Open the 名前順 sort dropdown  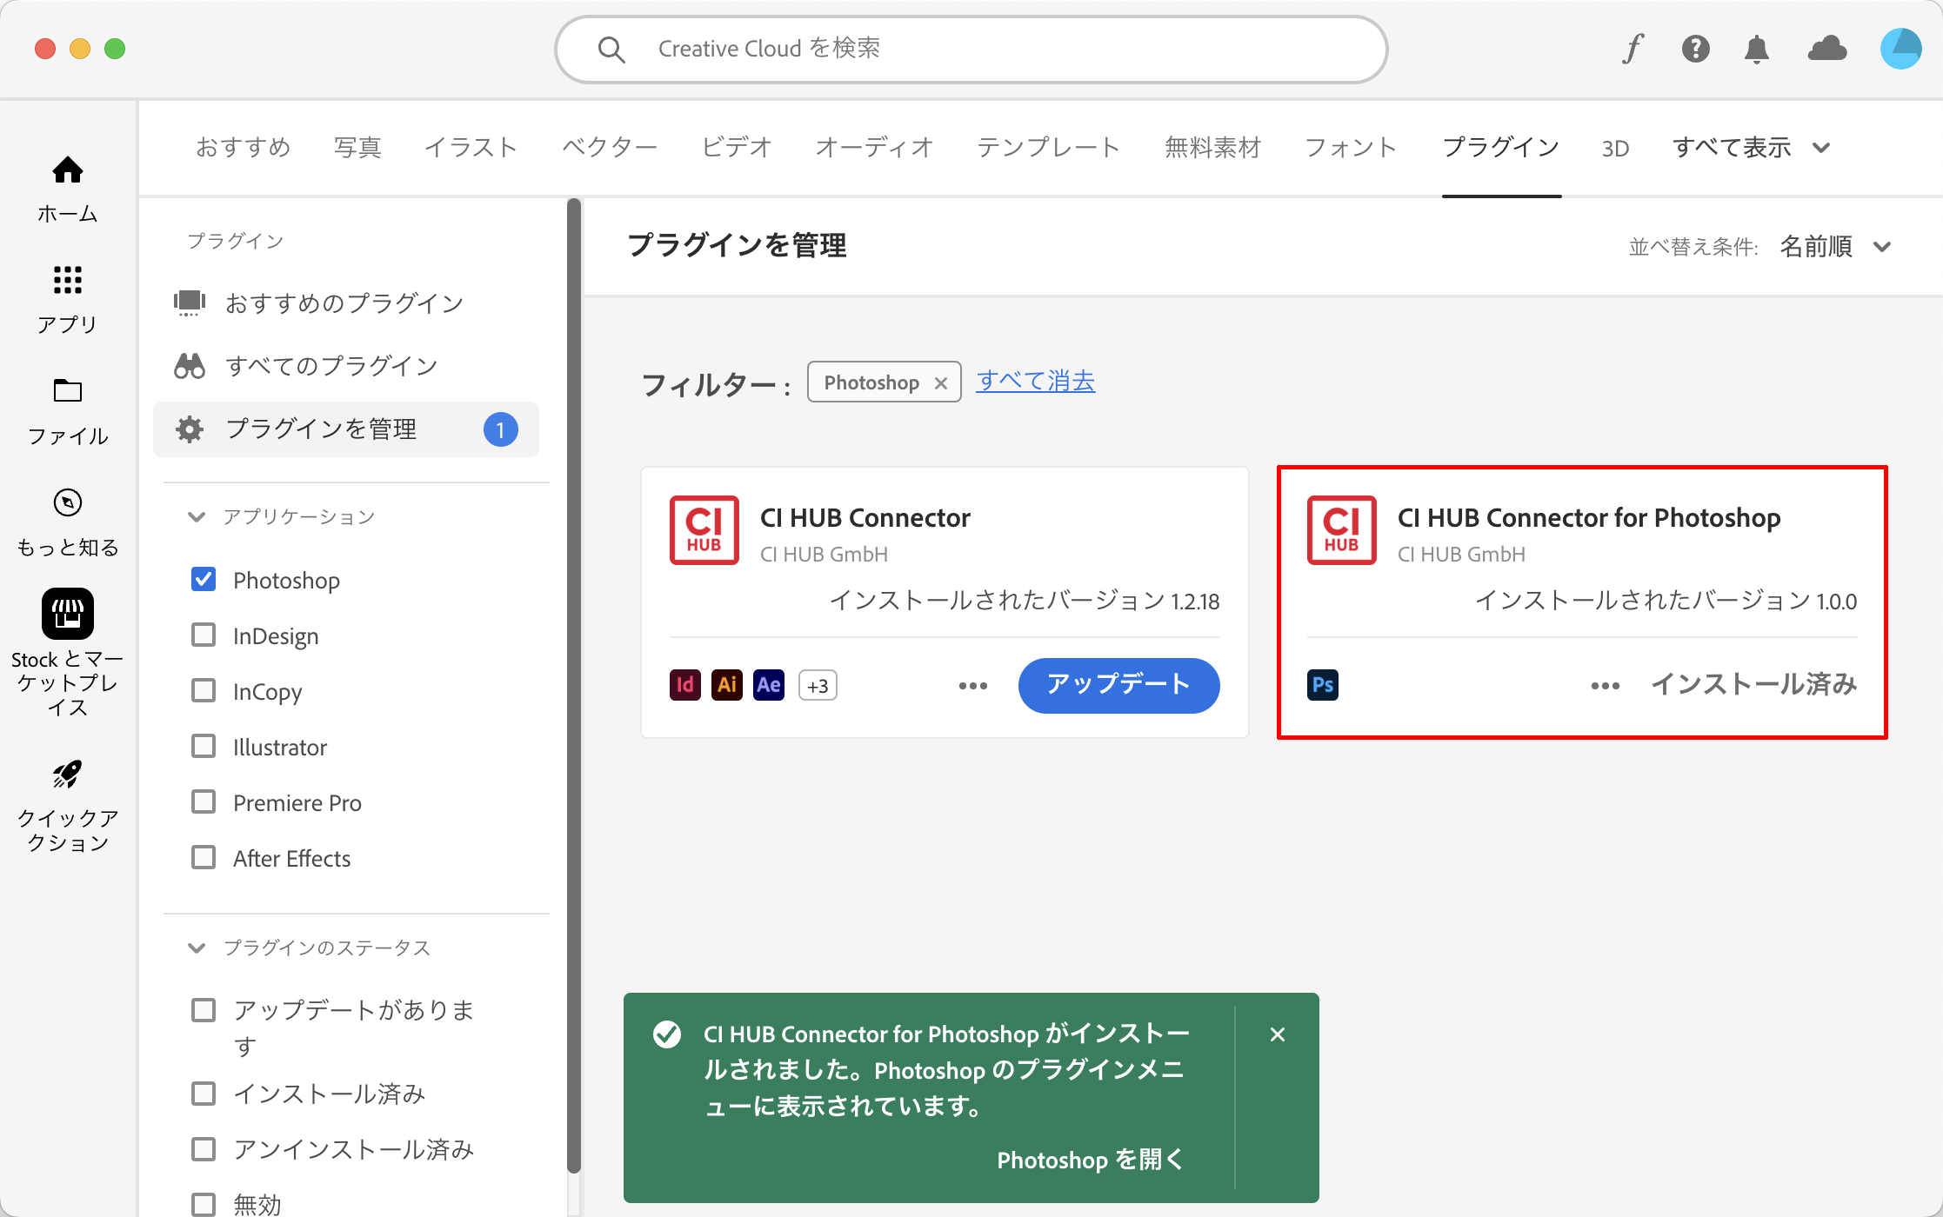1835,247
